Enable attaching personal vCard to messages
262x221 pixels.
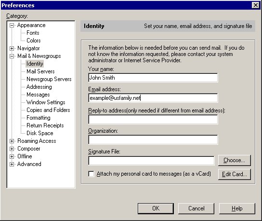tap(91, 174)
